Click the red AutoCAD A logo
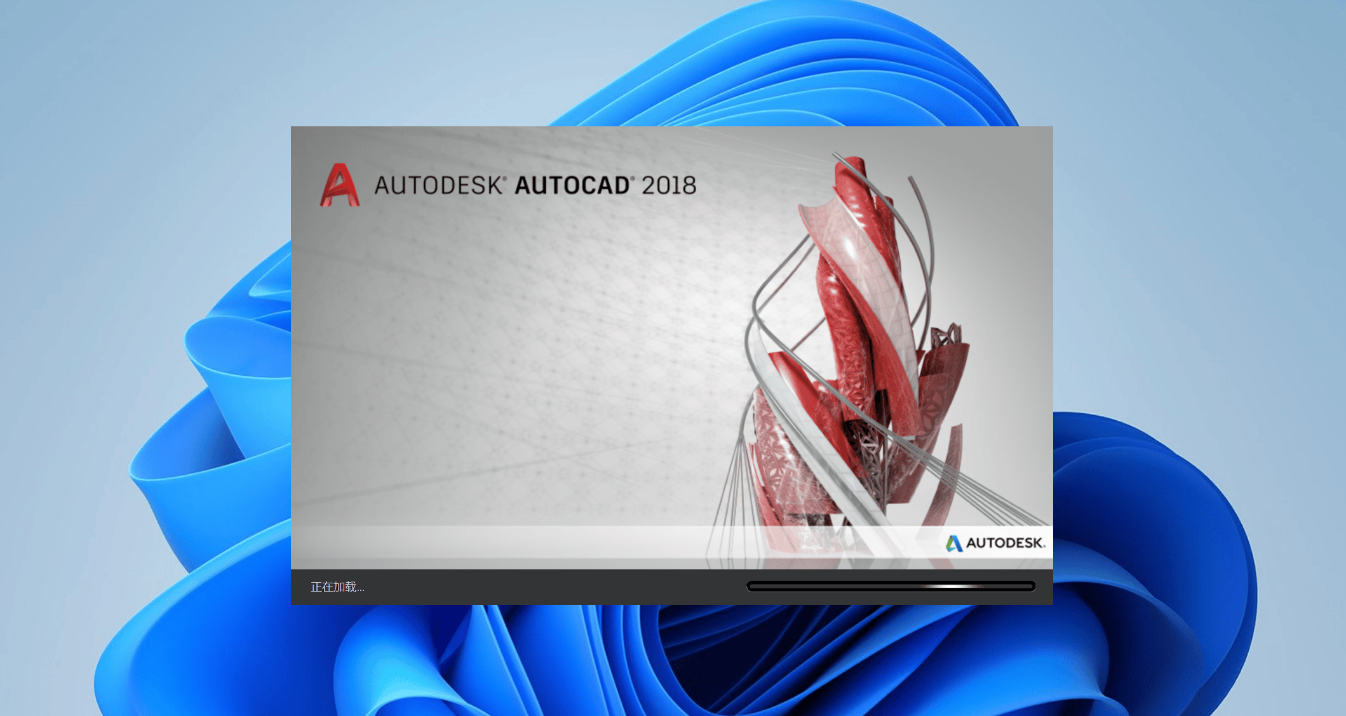Viewport: 1346px width, 716px height. (x=340, y=185)
